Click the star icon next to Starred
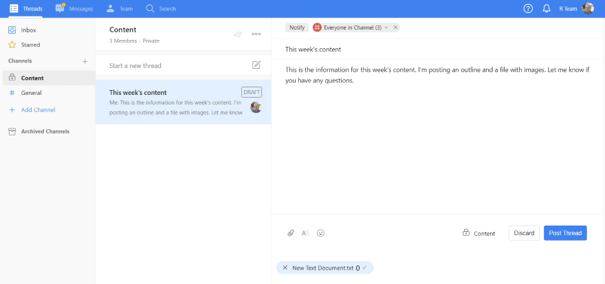 coord(12,45)
